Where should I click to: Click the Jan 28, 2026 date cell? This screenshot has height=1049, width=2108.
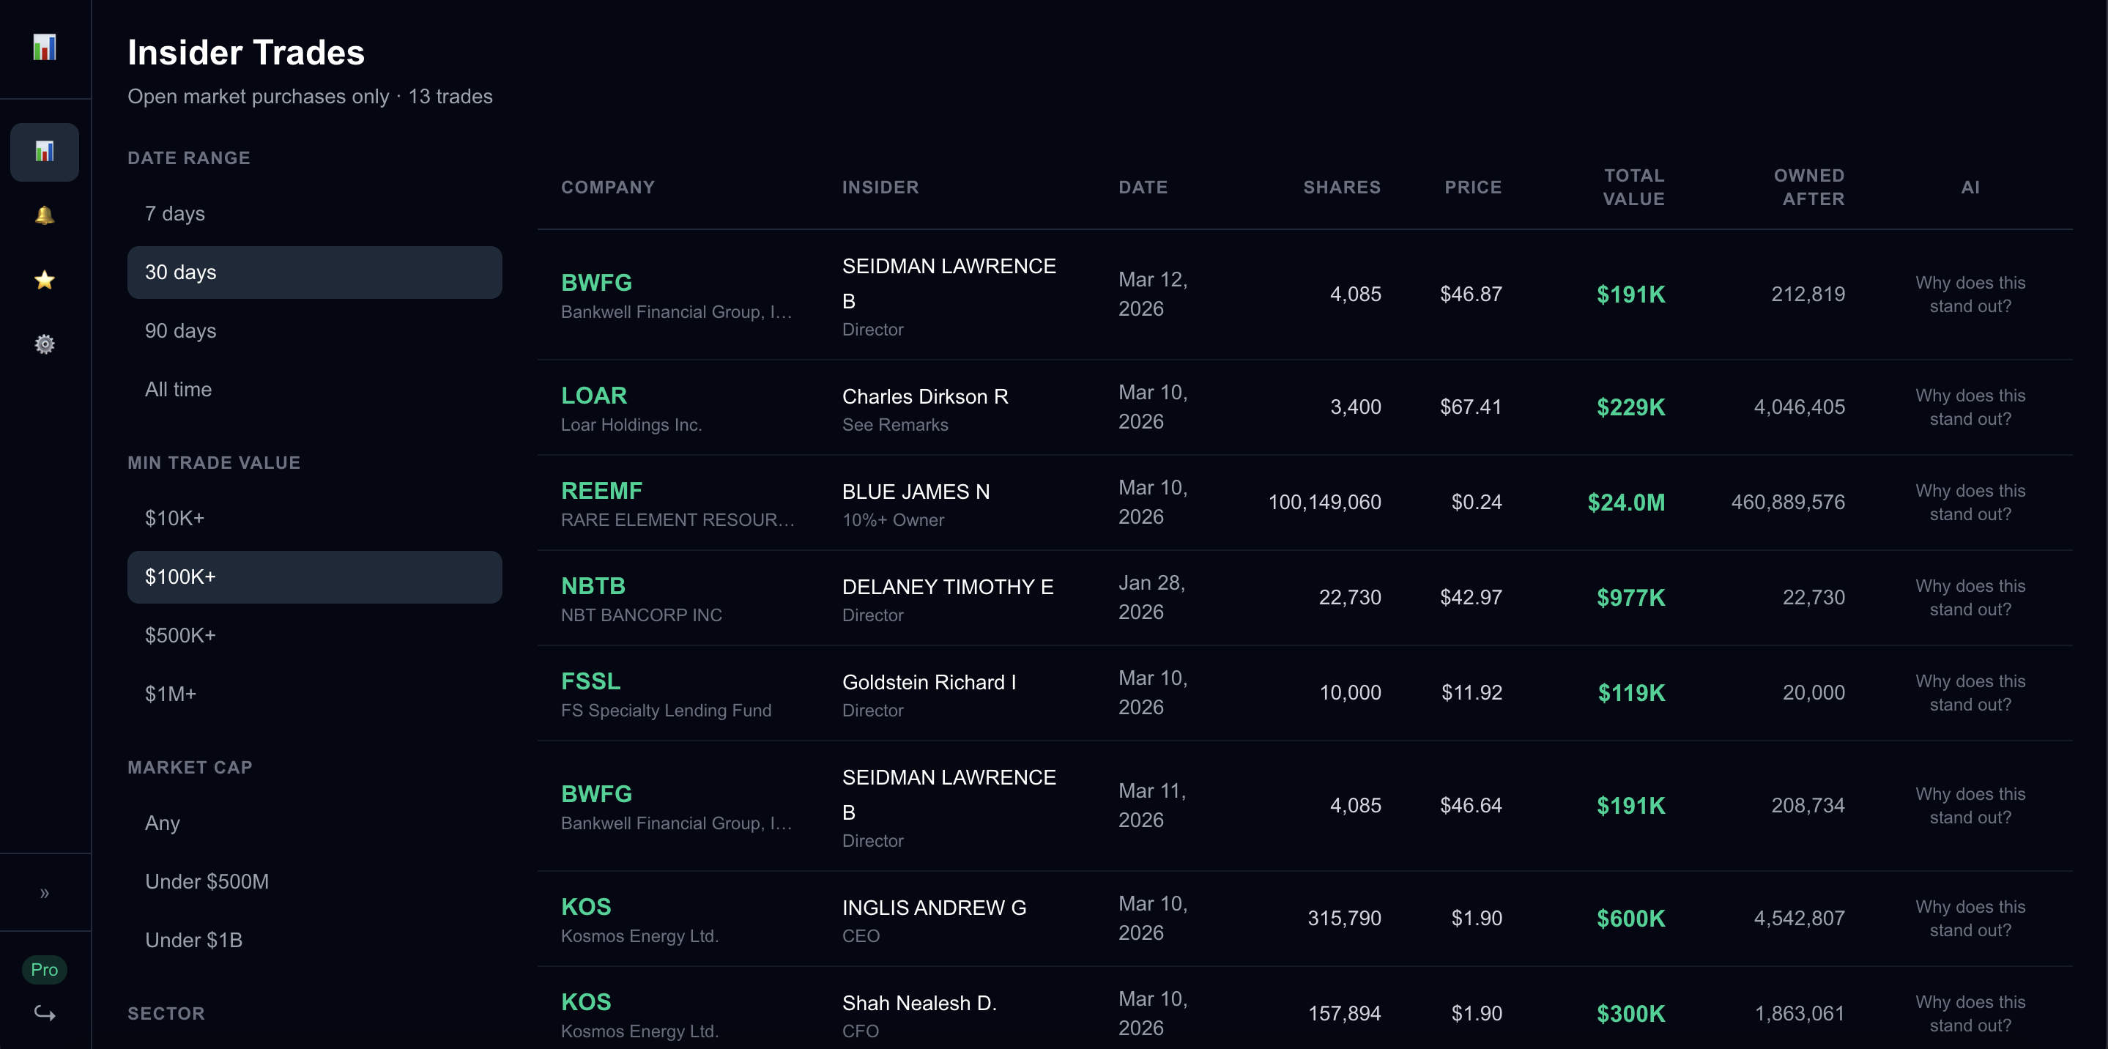(1152, 597)
